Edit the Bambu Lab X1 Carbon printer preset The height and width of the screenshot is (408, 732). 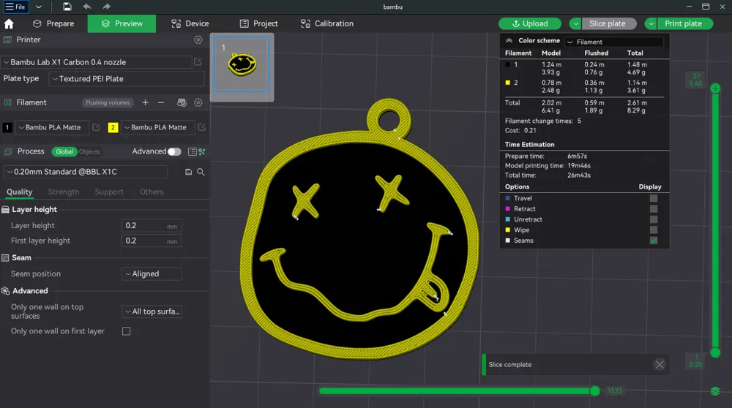pyautogui.click(x=198, y=63)
